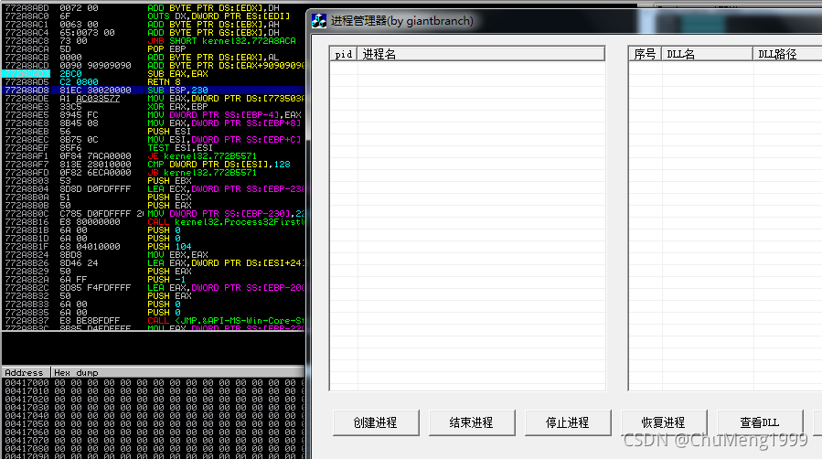
Task: Select dump row at address 00417040
Action: click(153, 415)
